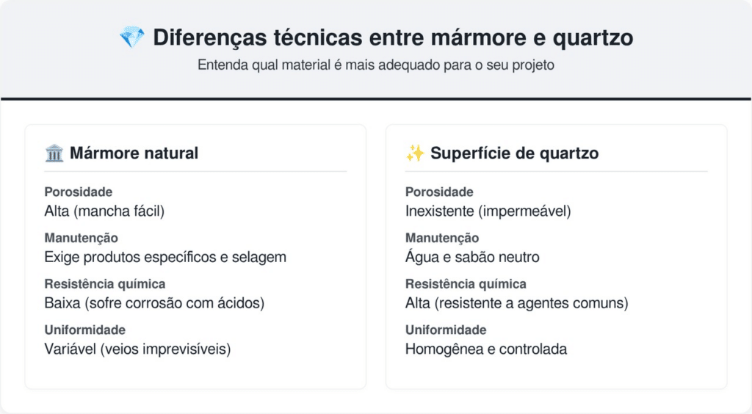This screenshot has width=752, height=414.
Task: Click the sparkles icon beside Superfície de quartzo
Action: point(415,153)
